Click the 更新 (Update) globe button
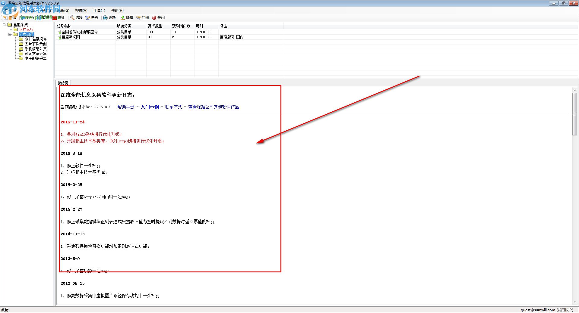The width and height of the screenshot is (579, 313). (109, 18)
